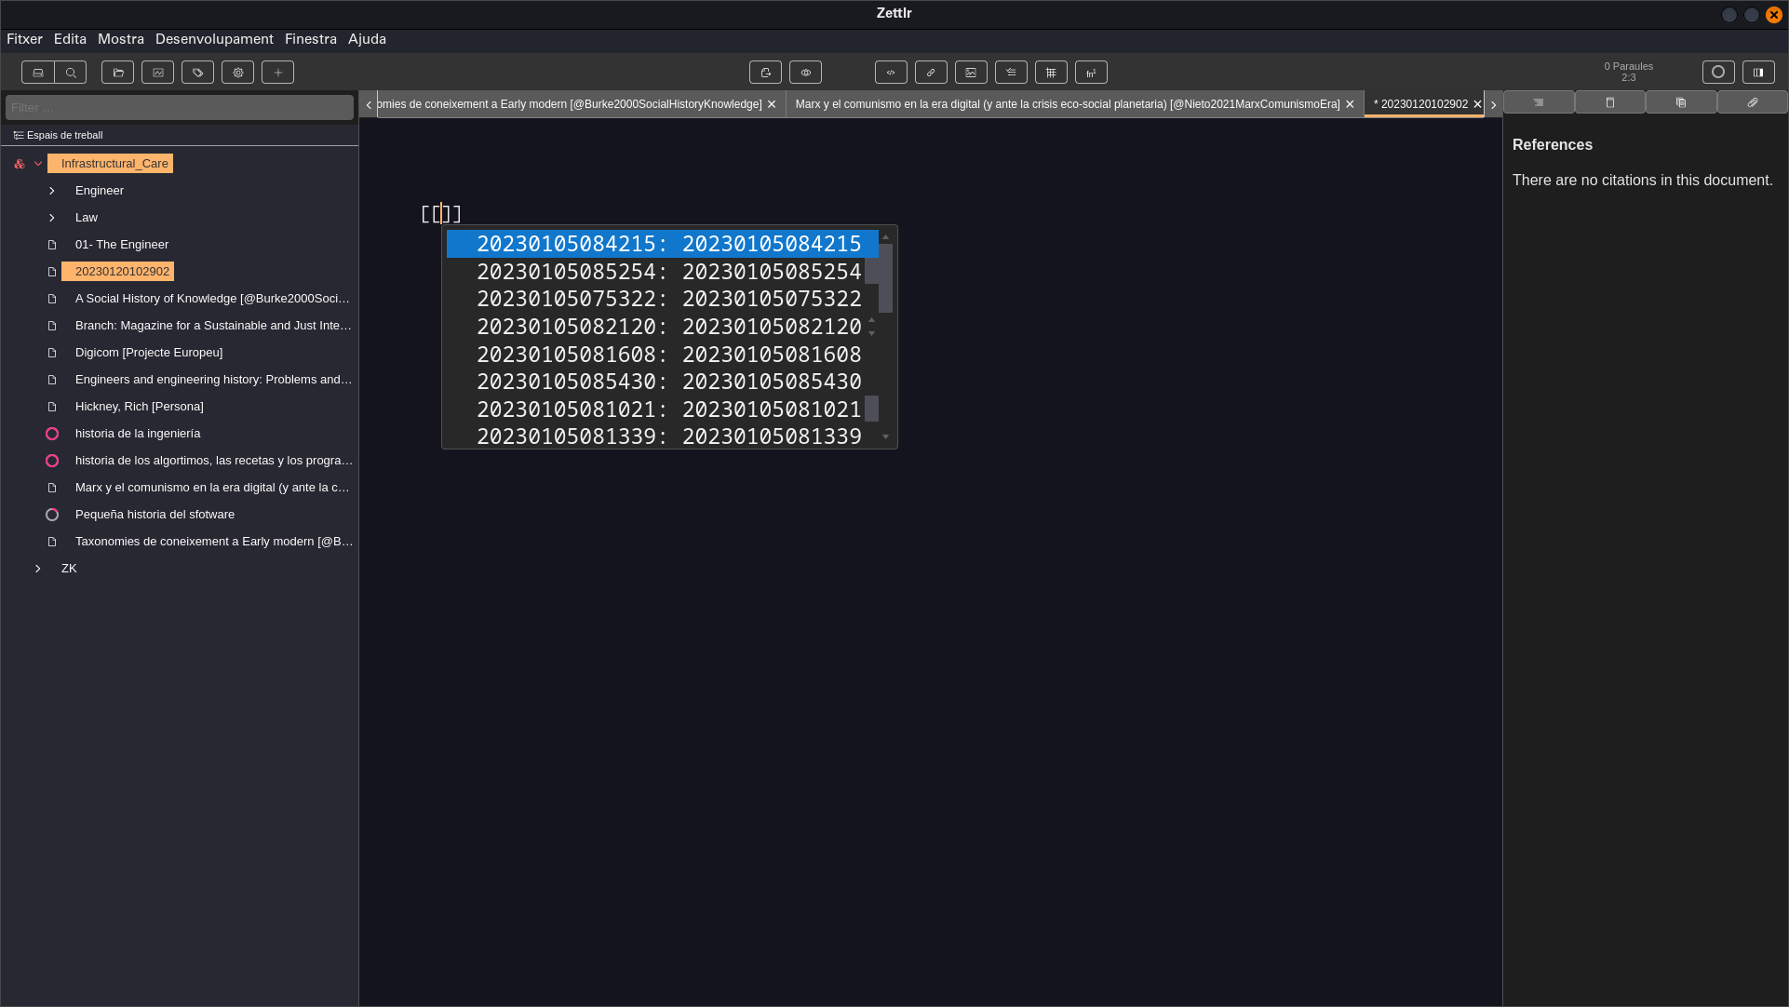Expand the Engineer folder in the tree

[52, 191]
